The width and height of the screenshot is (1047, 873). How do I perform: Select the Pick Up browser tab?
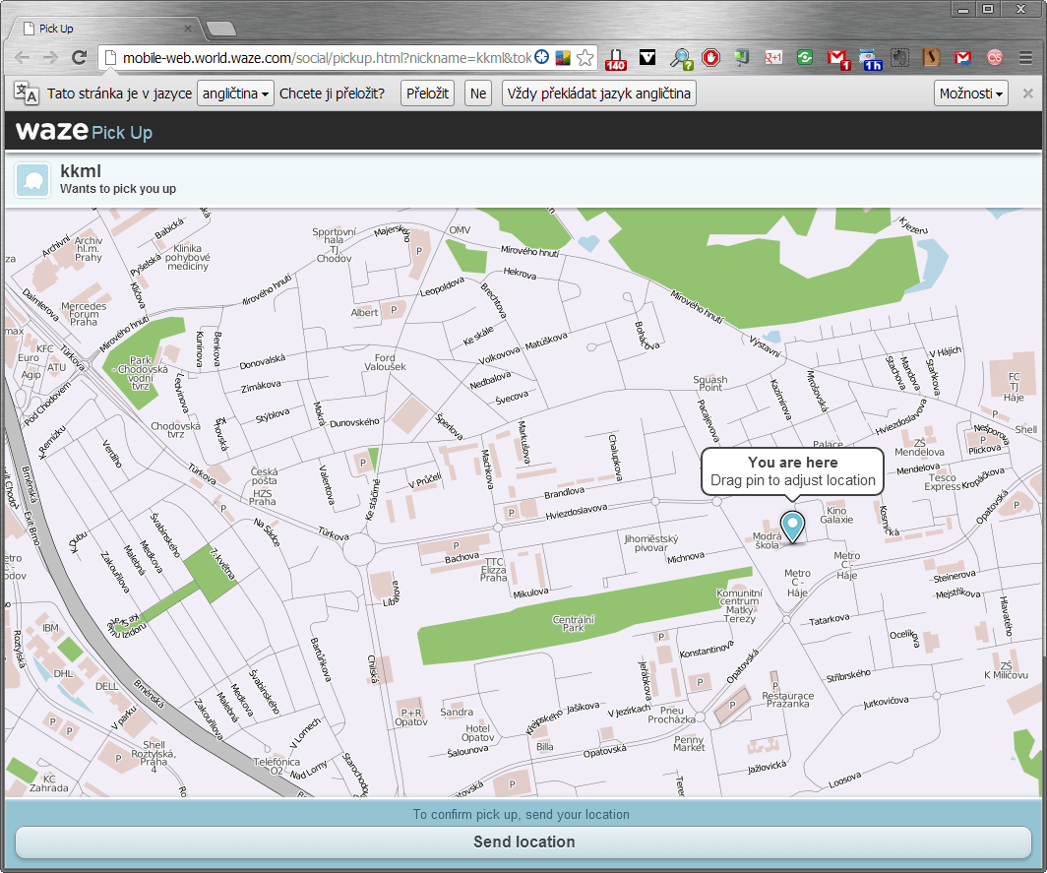click(x=105, y=29)
